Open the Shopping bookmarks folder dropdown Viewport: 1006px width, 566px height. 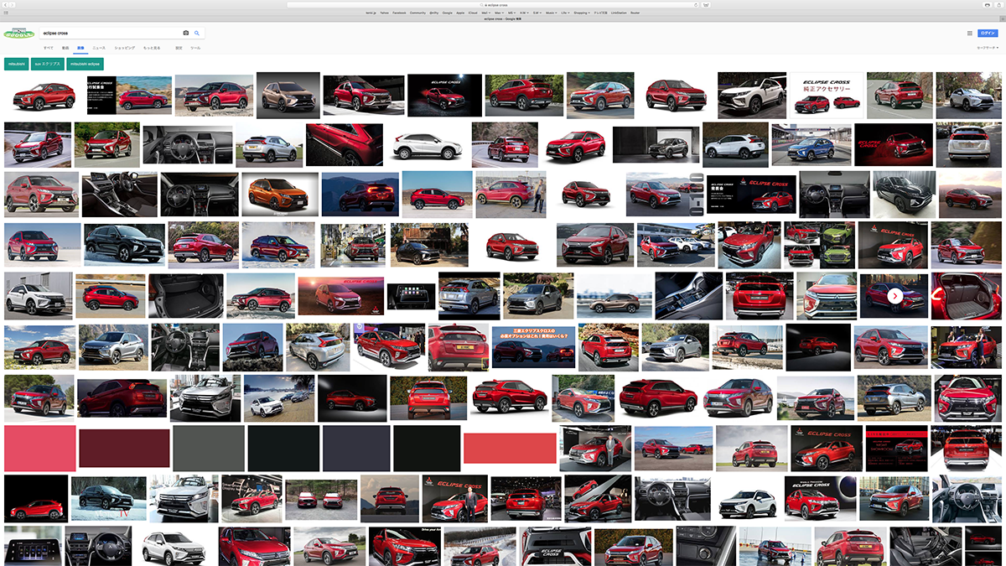coord(581,13)
